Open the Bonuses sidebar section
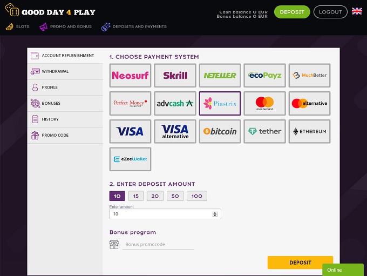 [51, 103]
